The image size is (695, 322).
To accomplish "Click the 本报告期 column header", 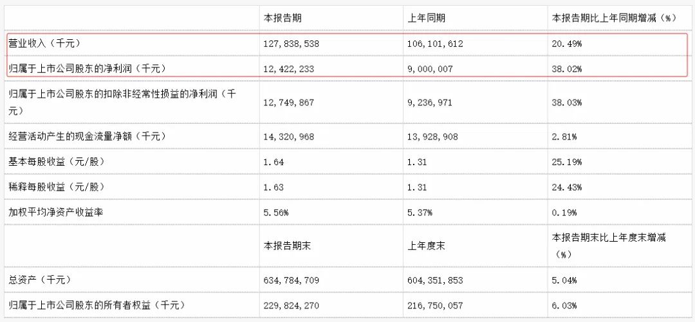I will point(280,18).
